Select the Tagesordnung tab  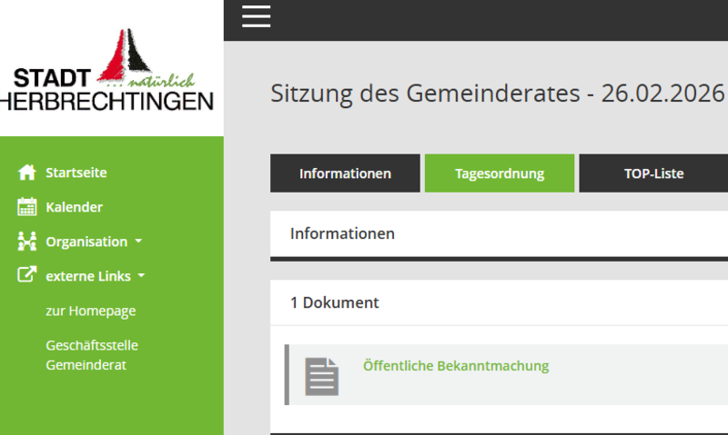(x=500, y=173)
